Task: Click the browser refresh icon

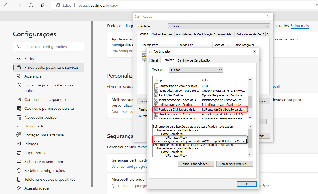Action: (31, 5)
